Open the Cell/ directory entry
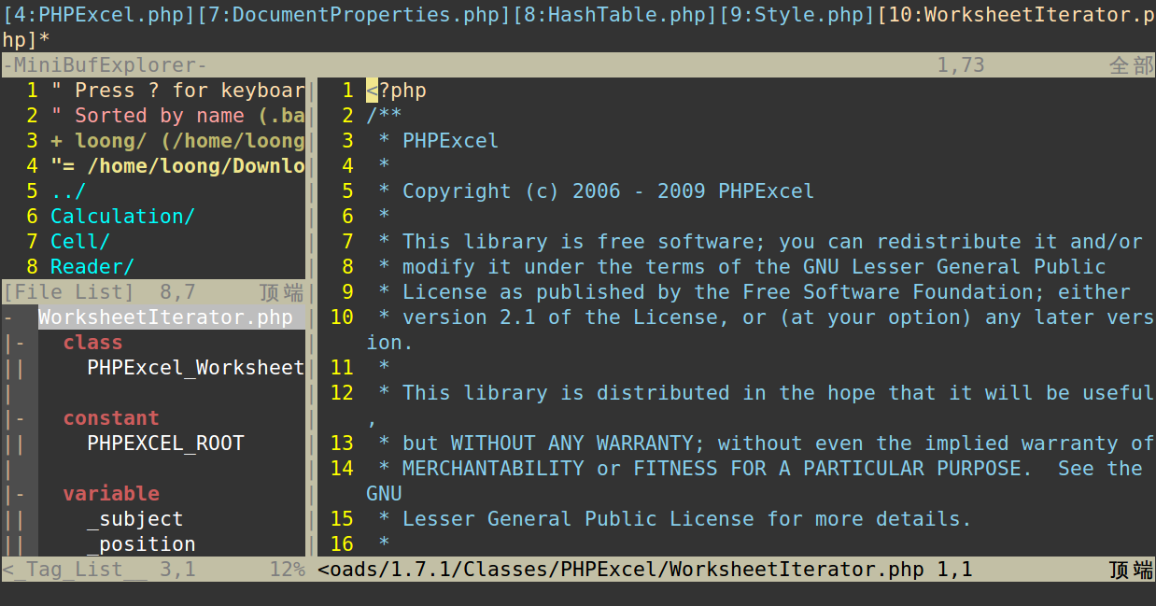 click(x=80, y=242)
